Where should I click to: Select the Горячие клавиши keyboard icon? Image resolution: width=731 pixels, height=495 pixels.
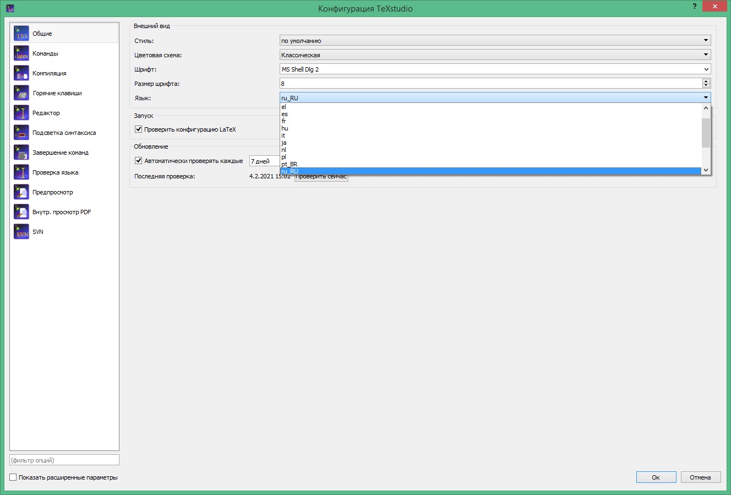(21, 93)
